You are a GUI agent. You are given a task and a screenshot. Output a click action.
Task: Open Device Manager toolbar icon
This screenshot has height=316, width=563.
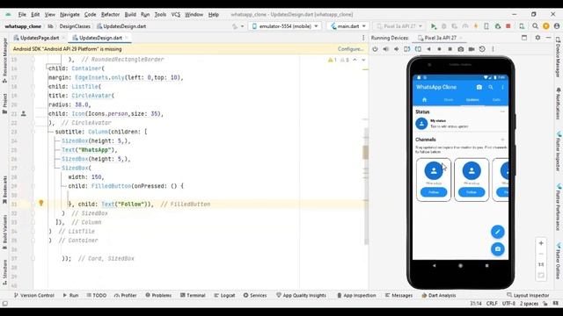coord(522,26)
